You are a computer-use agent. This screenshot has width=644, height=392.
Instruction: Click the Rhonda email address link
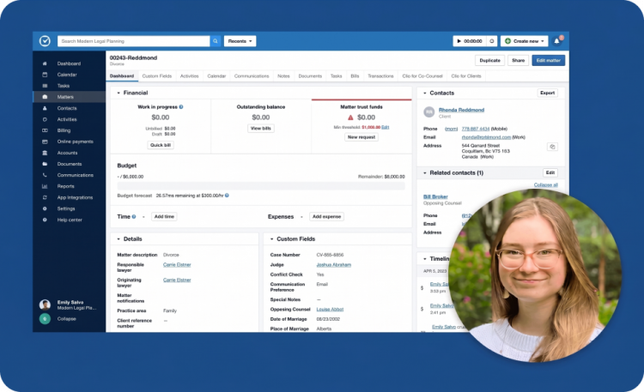point(486,137)
